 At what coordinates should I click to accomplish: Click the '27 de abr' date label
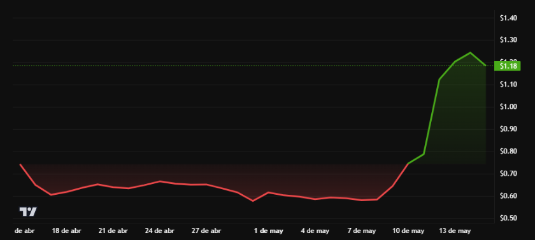[x=206, y=231]
